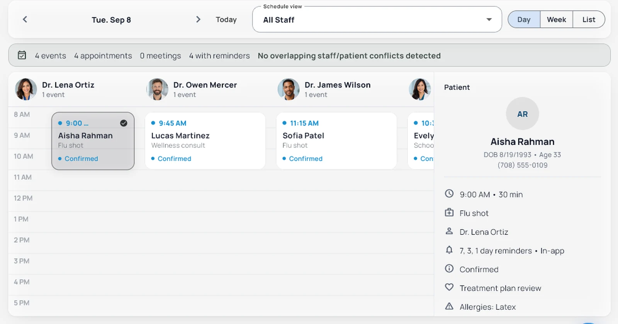Go to next day with right chevron
This screenshot has width=618, height=324.
(x=198, y=19)
